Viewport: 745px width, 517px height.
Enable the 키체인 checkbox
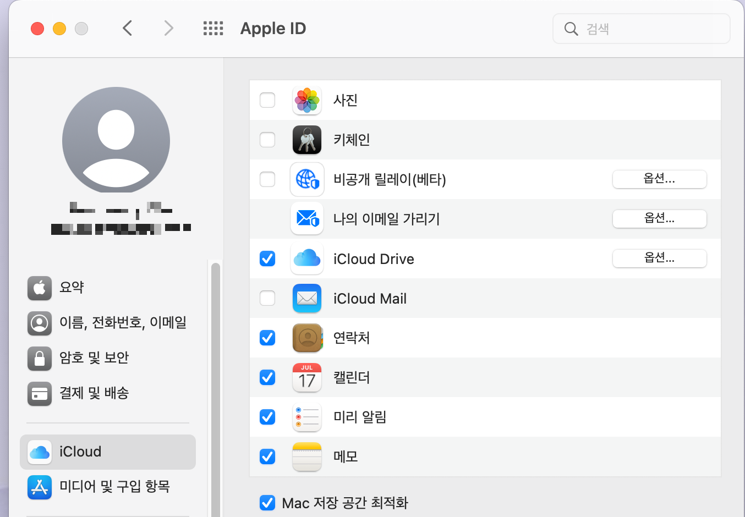pyautogui.click(x=267, y=140)
